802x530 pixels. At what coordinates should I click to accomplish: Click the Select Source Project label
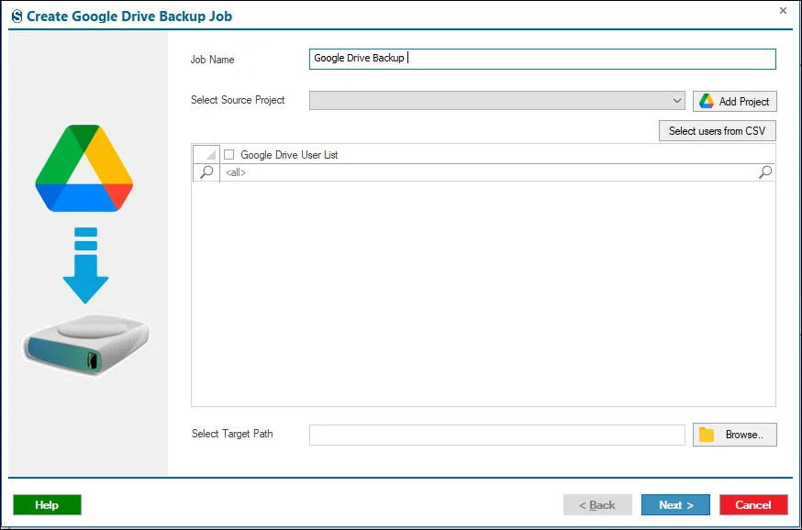[x=238, y=100]
